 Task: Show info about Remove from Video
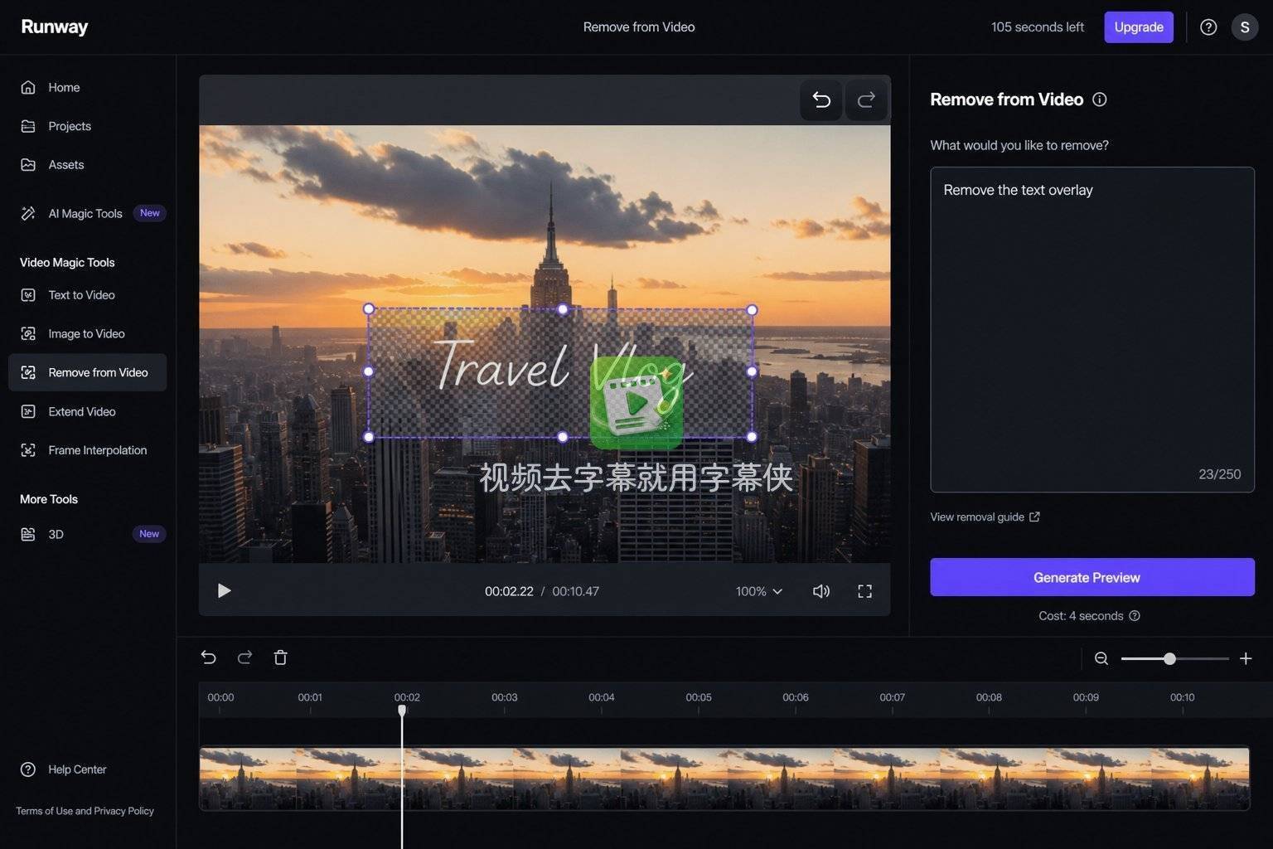pos(1100,99)
